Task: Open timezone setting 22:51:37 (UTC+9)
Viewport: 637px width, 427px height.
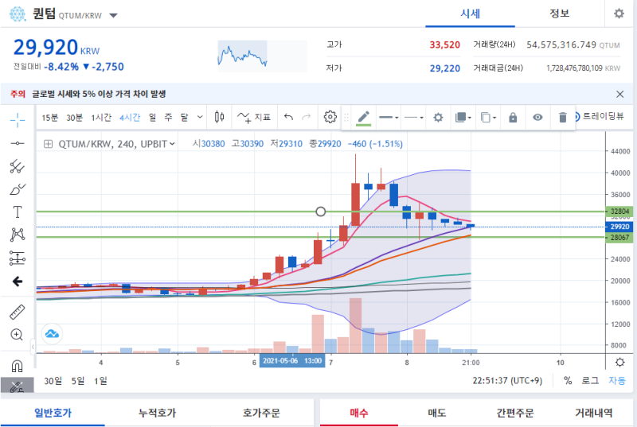Action: 507,381
